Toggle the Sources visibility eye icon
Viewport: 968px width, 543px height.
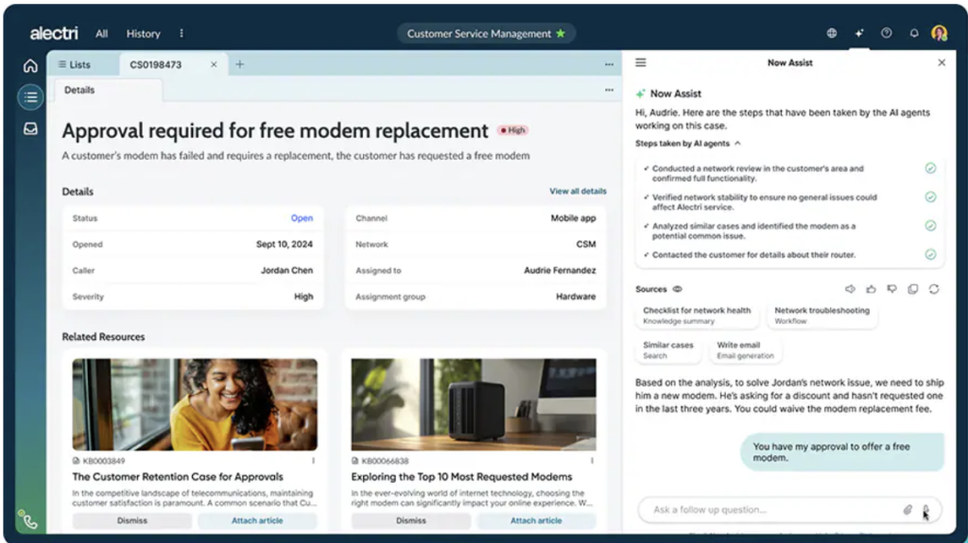[677, 289]
